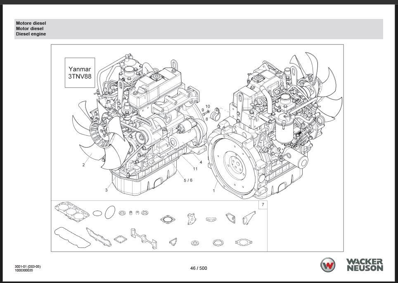Click part callout number 3 near oil pan

[106, 190]
